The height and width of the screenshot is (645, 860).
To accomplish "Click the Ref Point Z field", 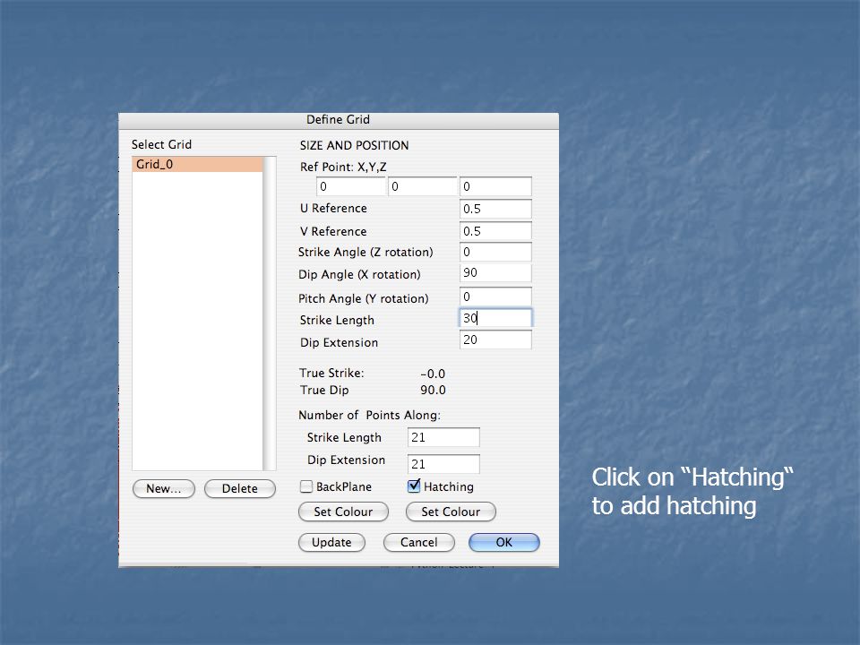I will (495, 186).
